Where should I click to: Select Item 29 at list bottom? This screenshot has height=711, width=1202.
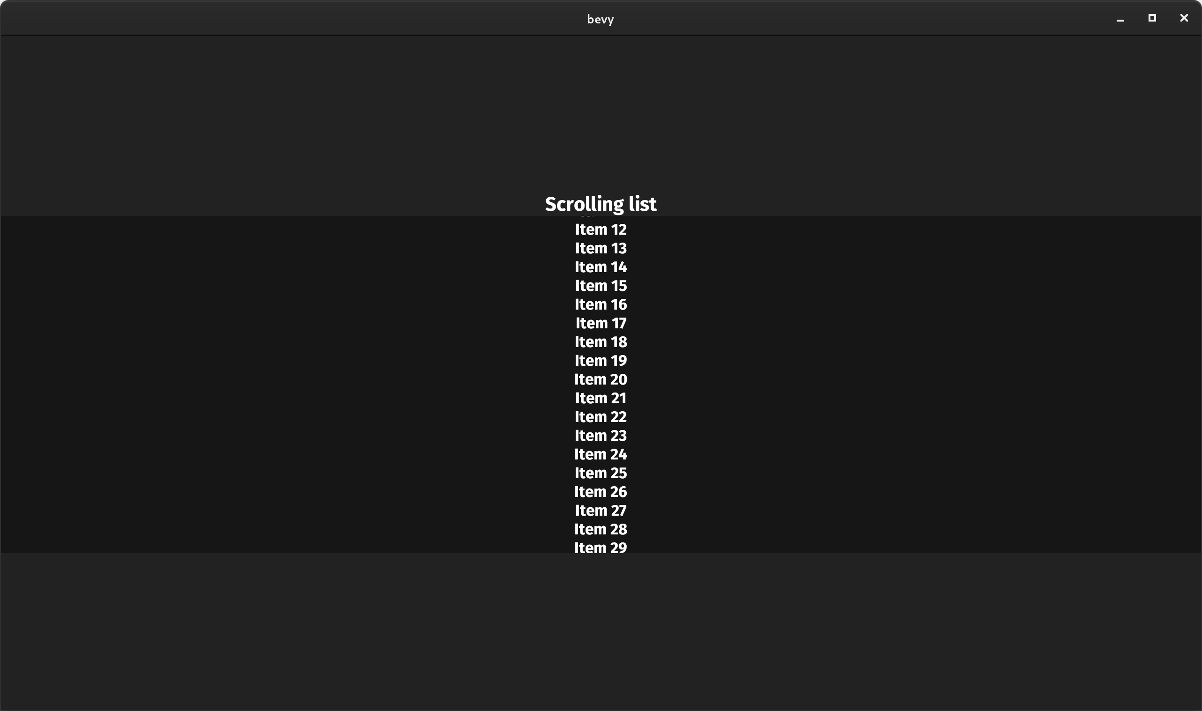[600, 547]
